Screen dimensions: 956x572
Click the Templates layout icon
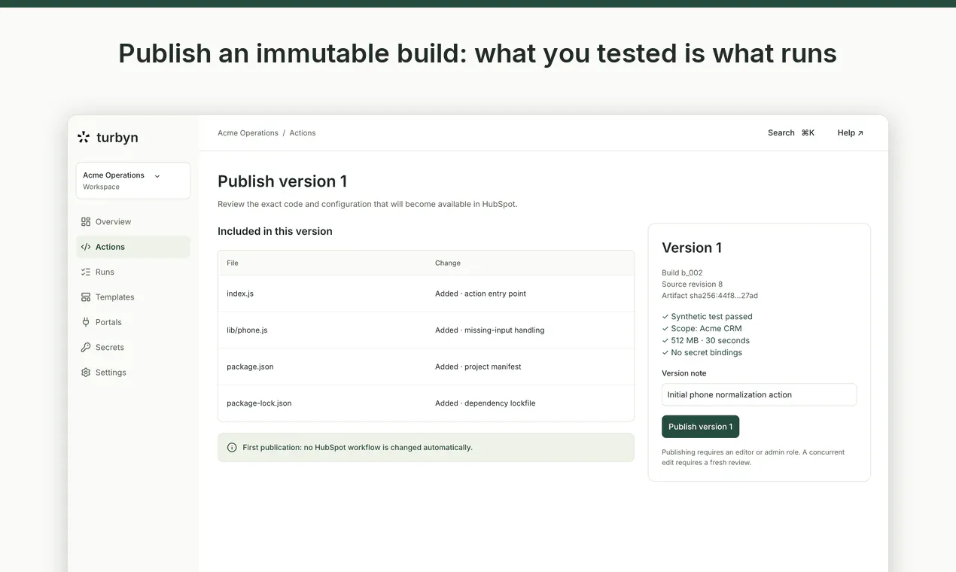click(86, 297)
